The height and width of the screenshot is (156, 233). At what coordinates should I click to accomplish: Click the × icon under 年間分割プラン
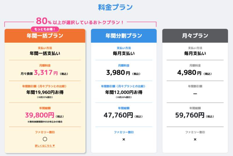pyautogui.click(x=123, y=139)
